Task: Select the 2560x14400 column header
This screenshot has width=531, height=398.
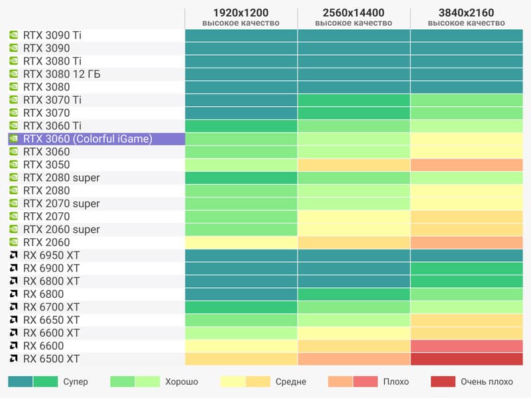Action: [353, 13]
